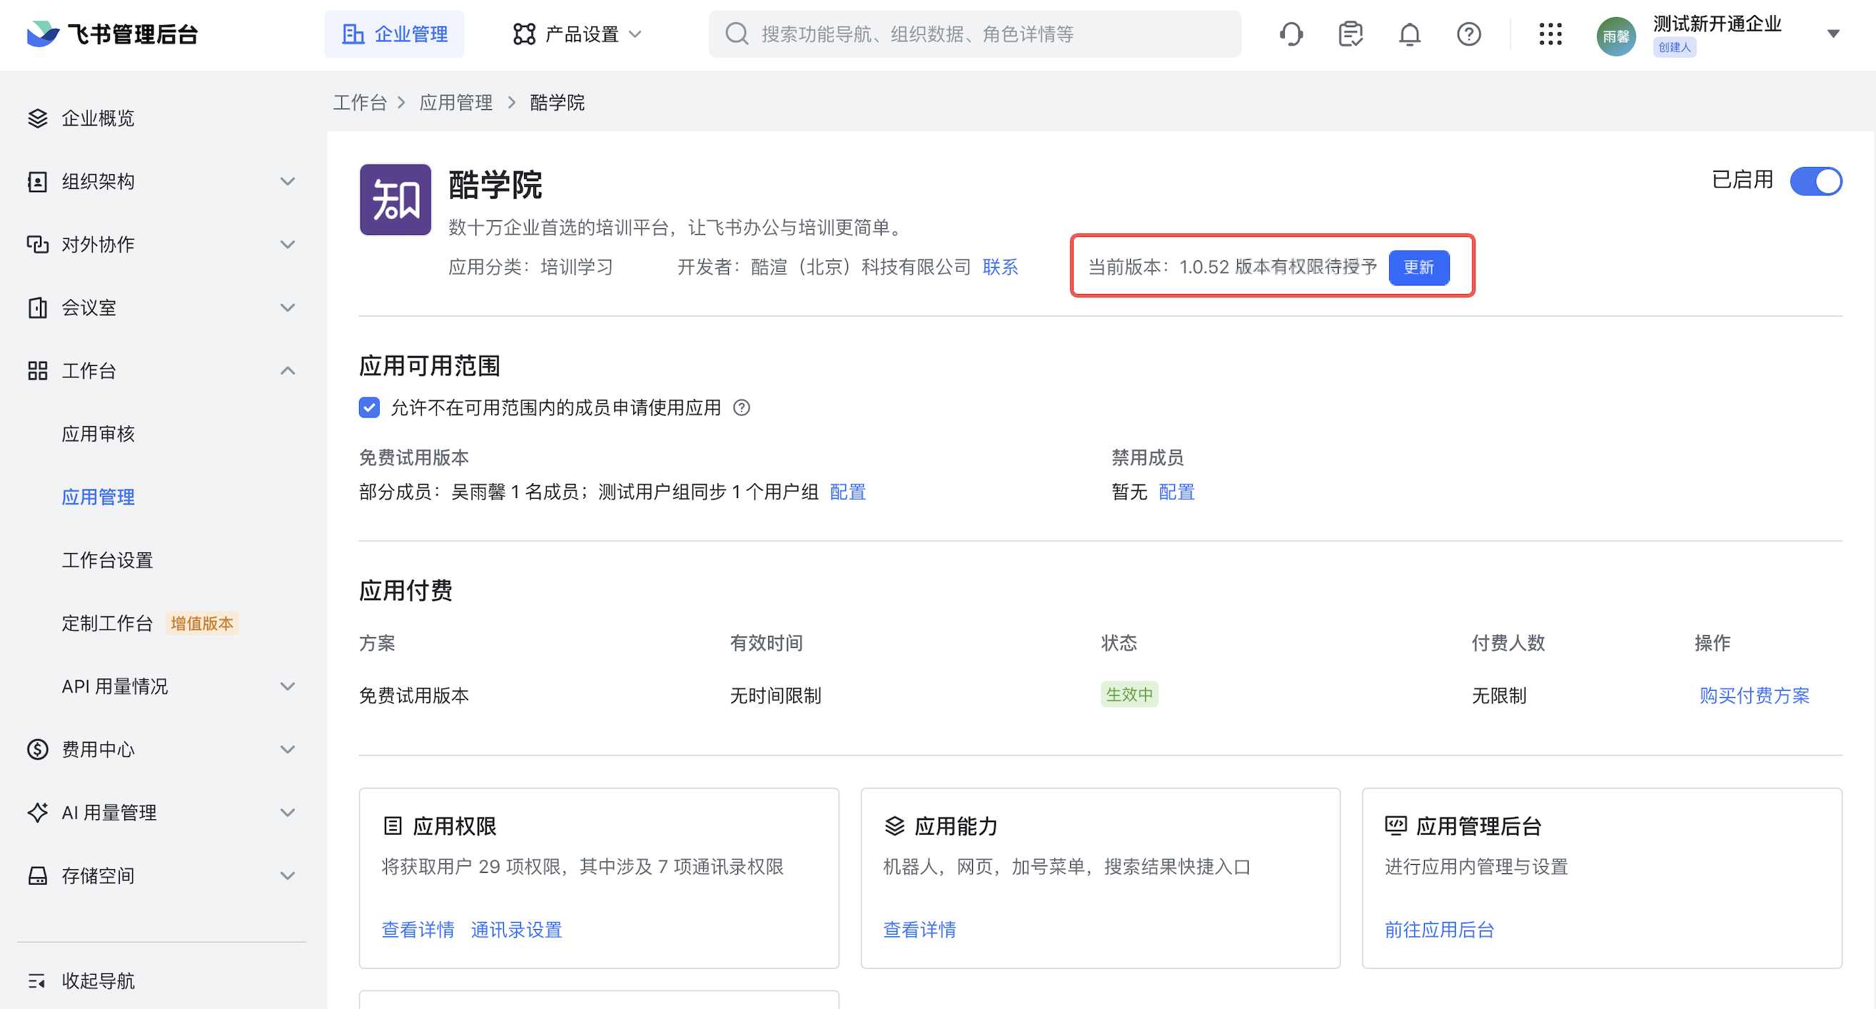This screenshot has height=1009, width=1876.
Task: Click the Feishu admin console logo
Action: (x=111, y=34)
